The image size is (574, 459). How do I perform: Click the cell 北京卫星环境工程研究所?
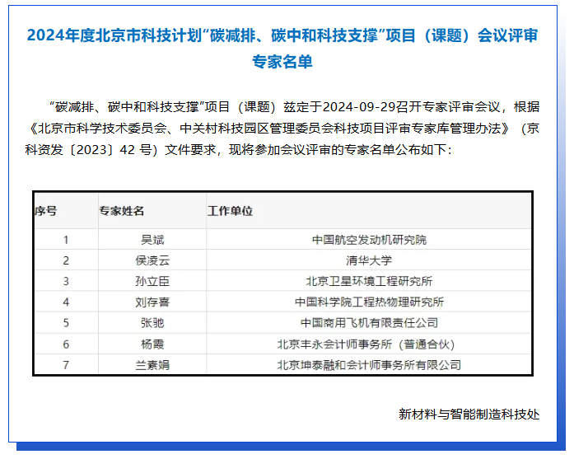pyautogui.click(x=369, y=281)
